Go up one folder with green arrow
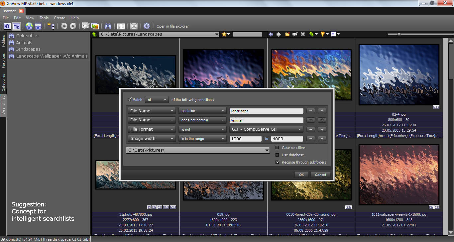This screenshot has width=454, height=242. pyautogui.click(x=95, y=34)
